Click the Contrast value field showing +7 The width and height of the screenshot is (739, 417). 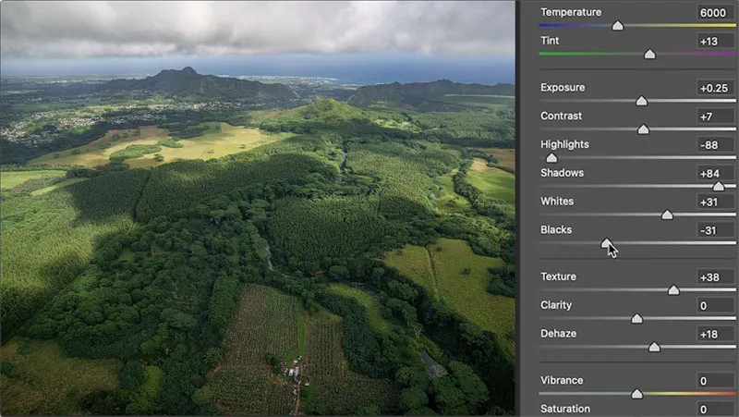coord(716,117)
